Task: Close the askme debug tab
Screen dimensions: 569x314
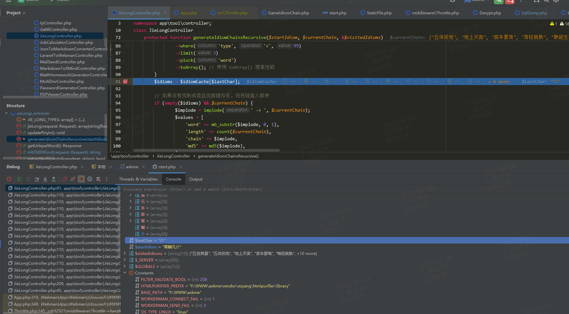Action: pos(143,167)
